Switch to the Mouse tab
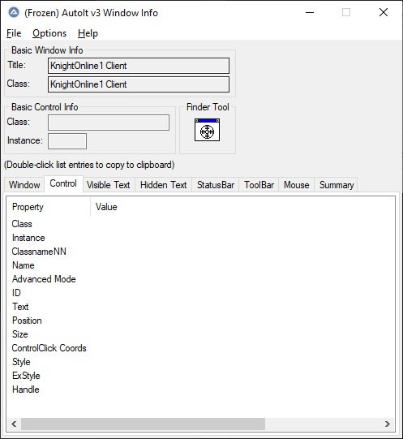The width and height of the screenshot is (403, 439). tap(297, 185)
